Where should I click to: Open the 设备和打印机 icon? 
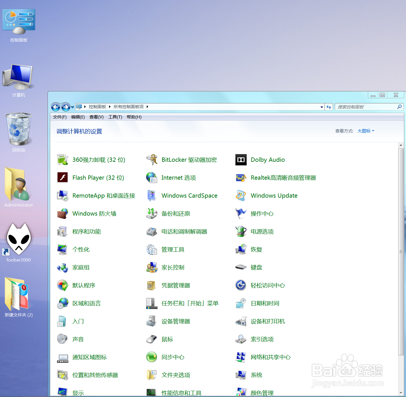point(241,321)
